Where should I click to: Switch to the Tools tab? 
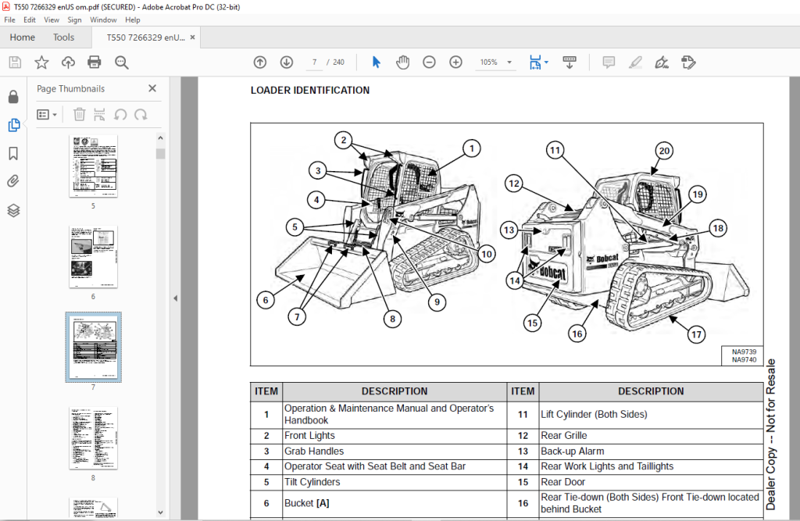[64, 37]
